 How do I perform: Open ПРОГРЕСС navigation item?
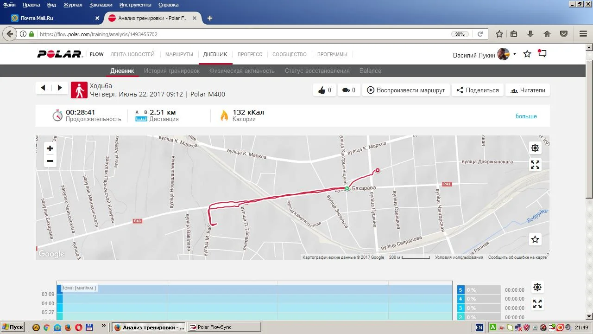pos(250,54)
